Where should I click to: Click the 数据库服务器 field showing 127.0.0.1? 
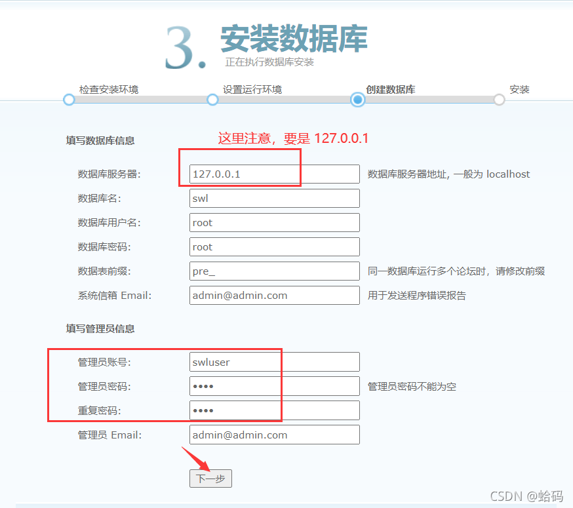tap(274, 174)
